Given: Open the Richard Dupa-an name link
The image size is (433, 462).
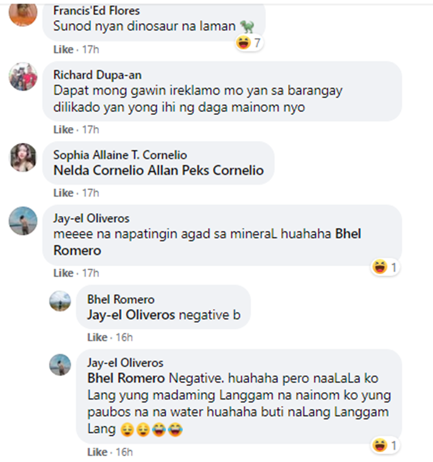Looking at the screenshot, I should (x=98, y=75).
